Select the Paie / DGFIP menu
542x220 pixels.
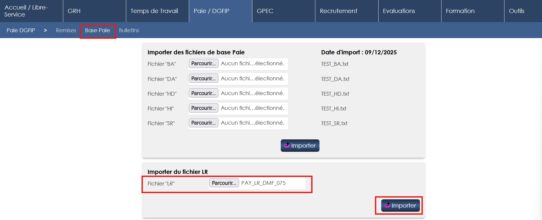211,11
